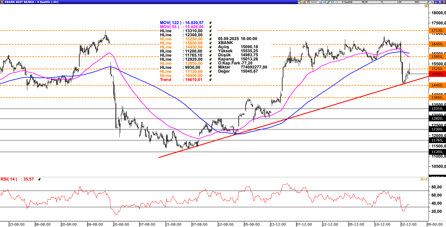
Task: Open the MUM chart type selector
Action: point(365,2)
